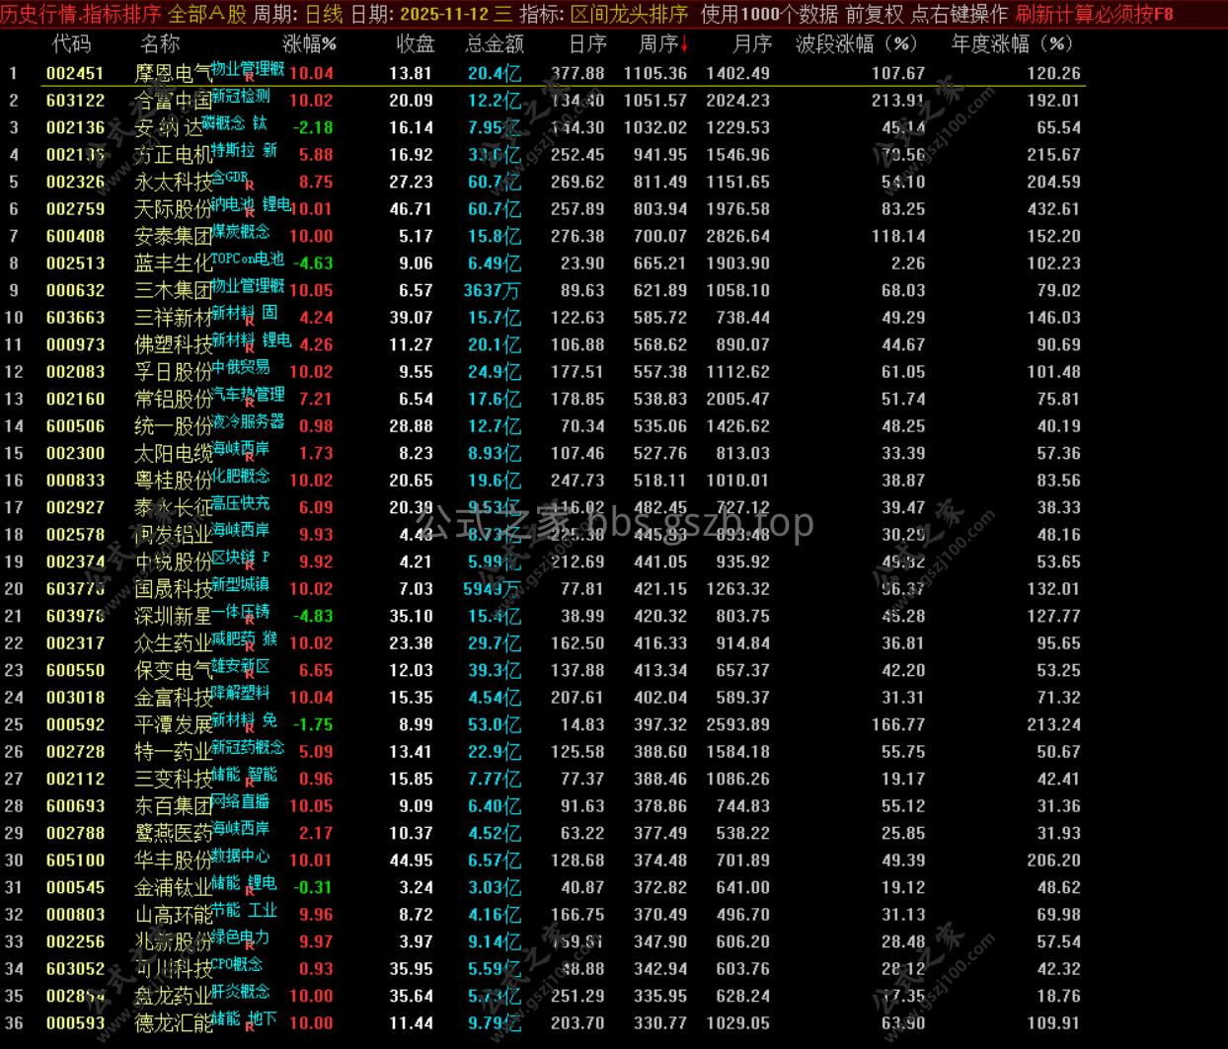Select stock code 002256
The width and height of the screenshot is (1228, 1049).
pyautogui.click(x=75, y=941)
